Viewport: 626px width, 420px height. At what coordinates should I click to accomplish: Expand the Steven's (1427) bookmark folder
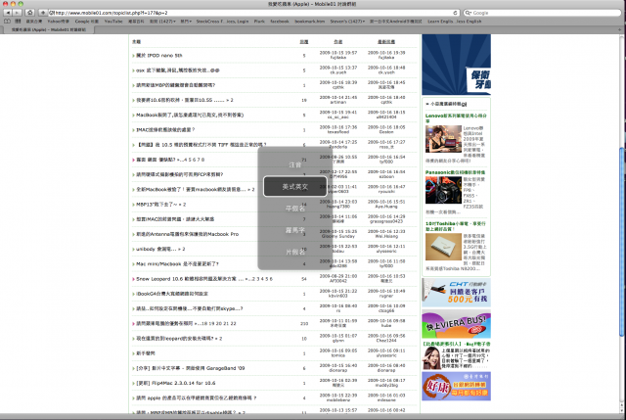[x=347, y=22]
